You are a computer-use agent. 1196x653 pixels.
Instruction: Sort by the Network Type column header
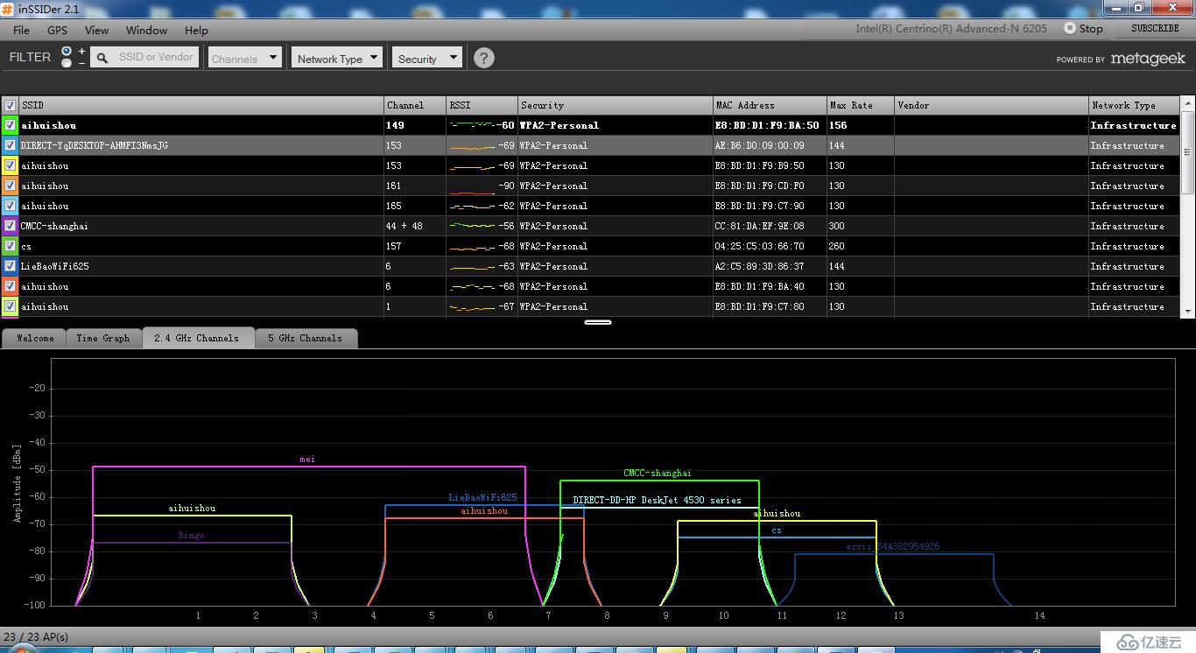click(x=1134, y=105)
